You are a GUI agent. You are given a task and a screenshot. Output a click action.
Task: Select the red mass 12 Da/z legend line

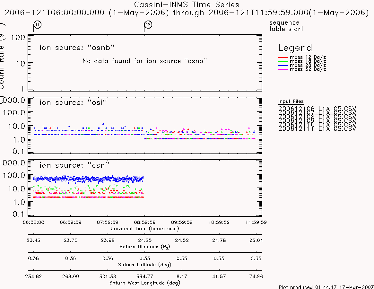point(283,57)
